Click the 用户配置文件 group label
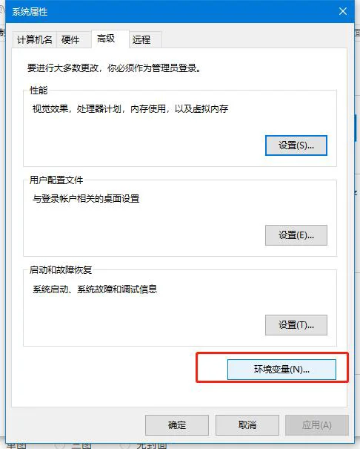This screenshot has height=449, width=360. click(56, 180)
